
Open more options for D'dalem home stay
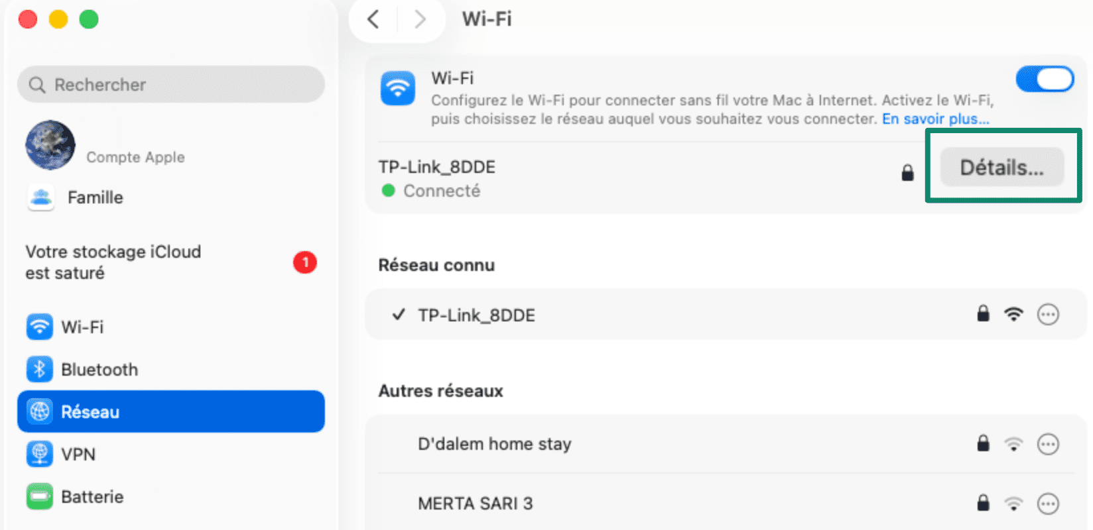pos(1047,444)
